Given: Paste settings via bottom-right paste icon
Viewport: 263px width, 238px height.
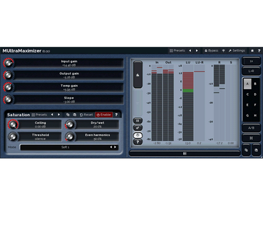Looking at the screenshot, I should coord(256,150).
